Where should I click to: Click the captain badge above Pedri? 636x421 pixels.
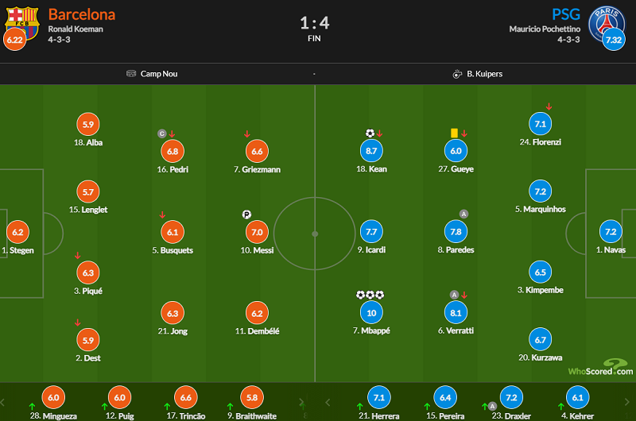pos(162,133)
